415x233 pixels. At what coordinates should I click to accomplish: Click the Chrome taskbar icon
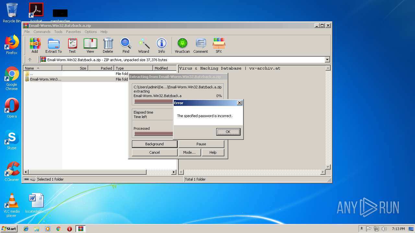pyautogui.click(x=59, y=229)
